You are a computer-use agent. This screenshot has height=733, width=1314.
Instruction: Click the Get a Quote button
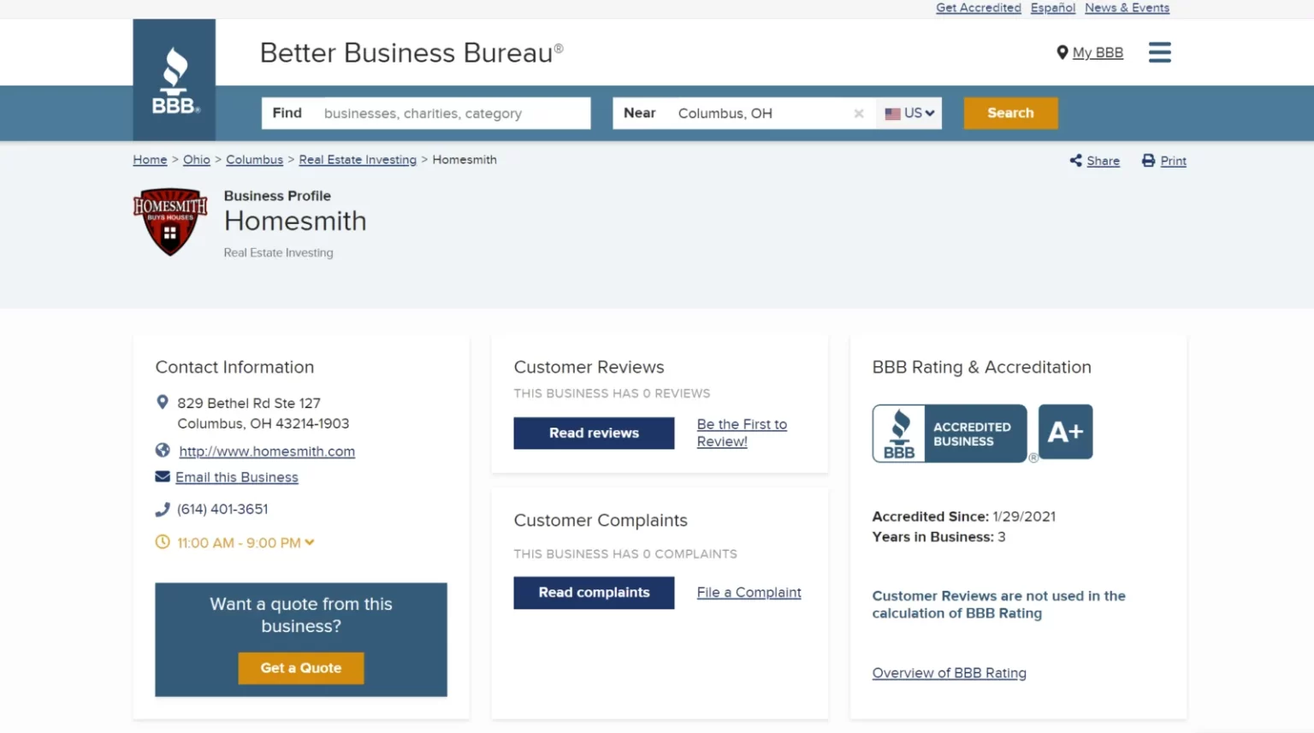pos(301,668)
